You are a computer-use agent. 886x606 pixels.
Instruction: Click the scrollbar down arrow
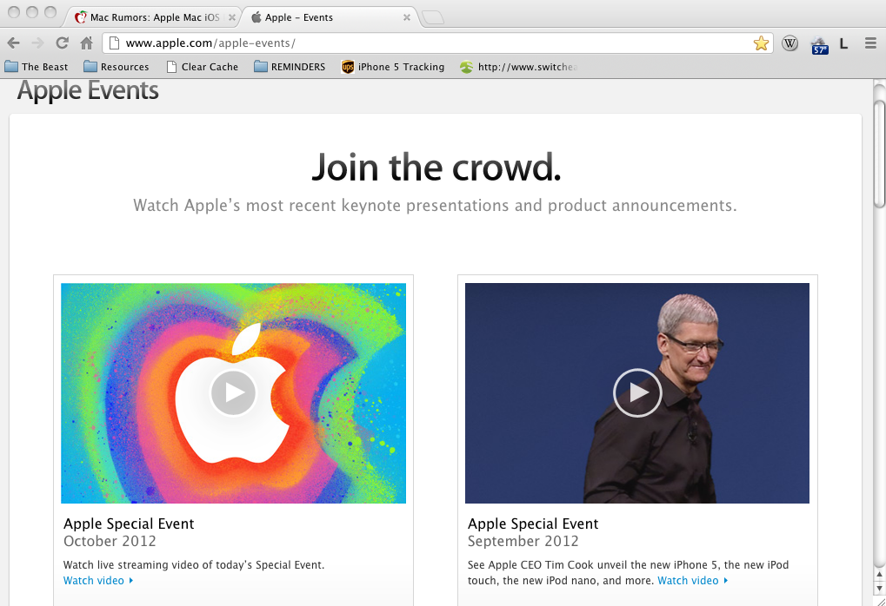(x=879, y=588)
